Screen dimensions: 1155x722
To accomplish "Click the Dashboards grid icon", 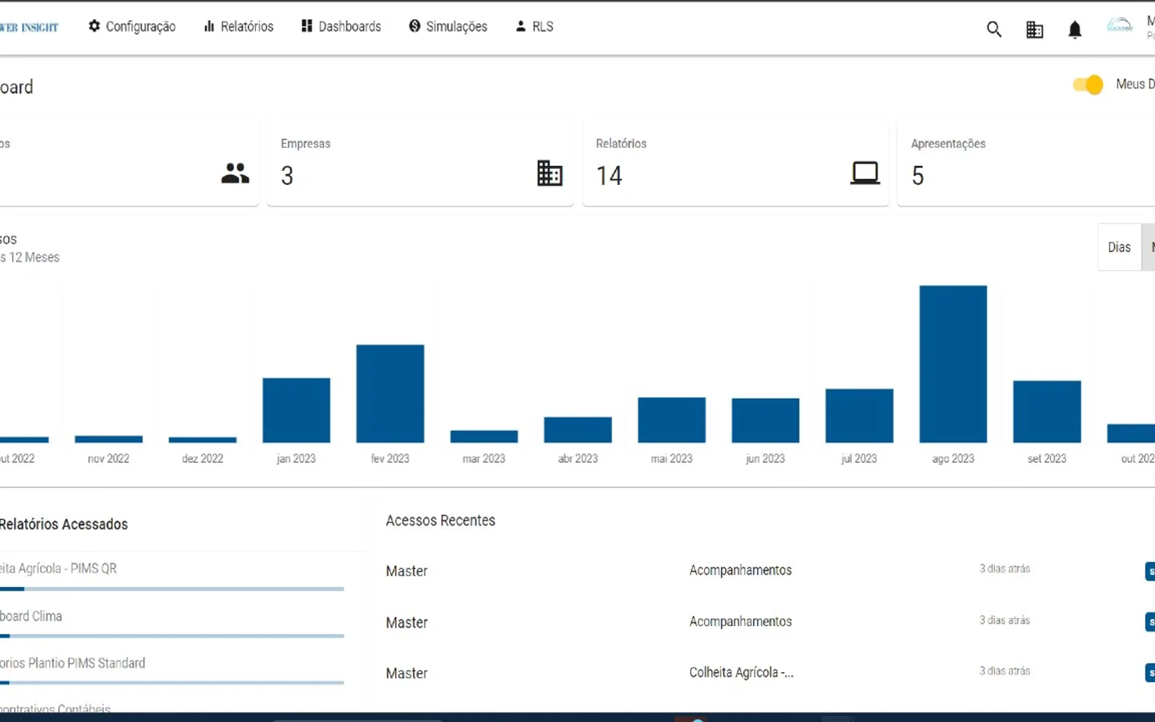I will [307, 26].
